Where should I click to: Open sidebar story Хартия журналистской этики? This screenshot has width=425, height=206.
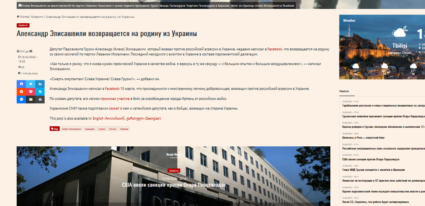[x=383, y=191]
